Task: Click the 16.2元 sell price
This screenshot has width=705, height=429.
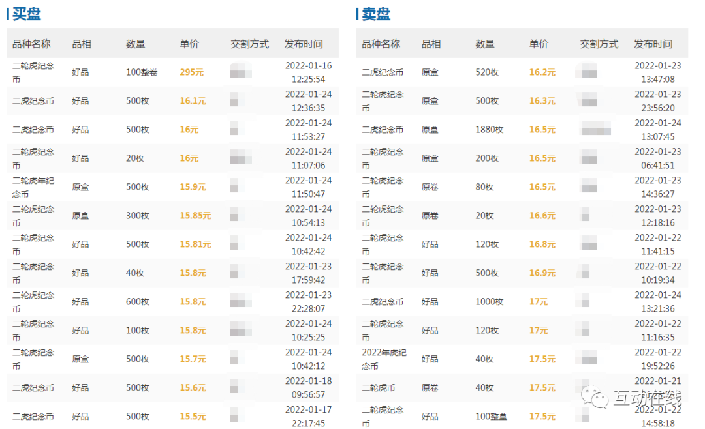Action: [x=542, y=72]
